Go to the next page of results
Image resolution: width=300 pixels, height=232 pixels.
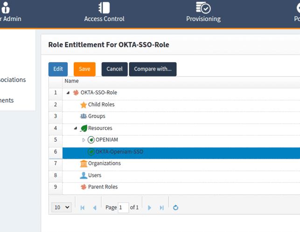[150, 208]
